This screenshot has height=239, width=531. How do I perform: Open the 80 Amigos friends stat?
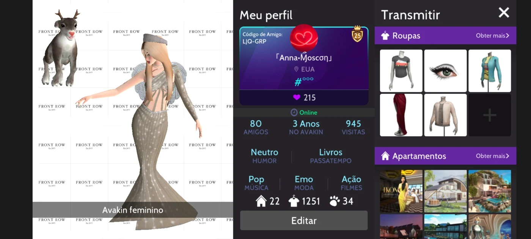256,127
